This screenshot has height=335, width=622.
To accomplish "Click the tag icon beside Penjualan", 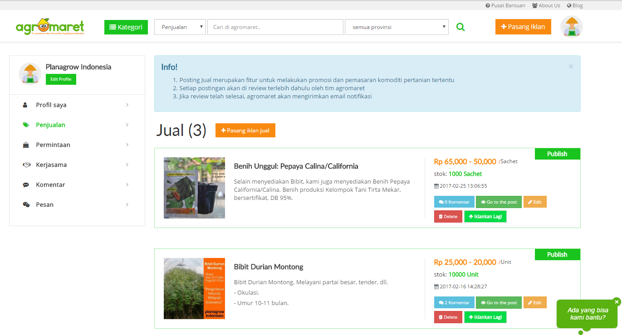I will tap(26, 125).
